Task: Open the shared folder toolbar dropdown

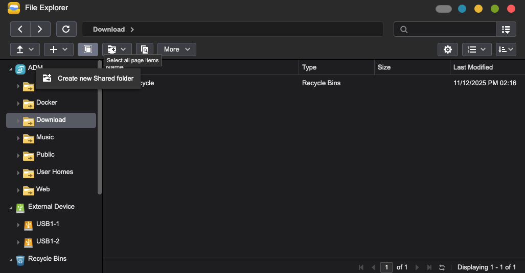Action: click(117, 49)
